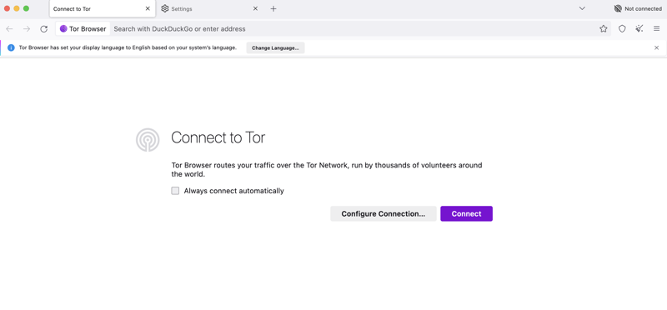Reload the current page

[44, 29]
